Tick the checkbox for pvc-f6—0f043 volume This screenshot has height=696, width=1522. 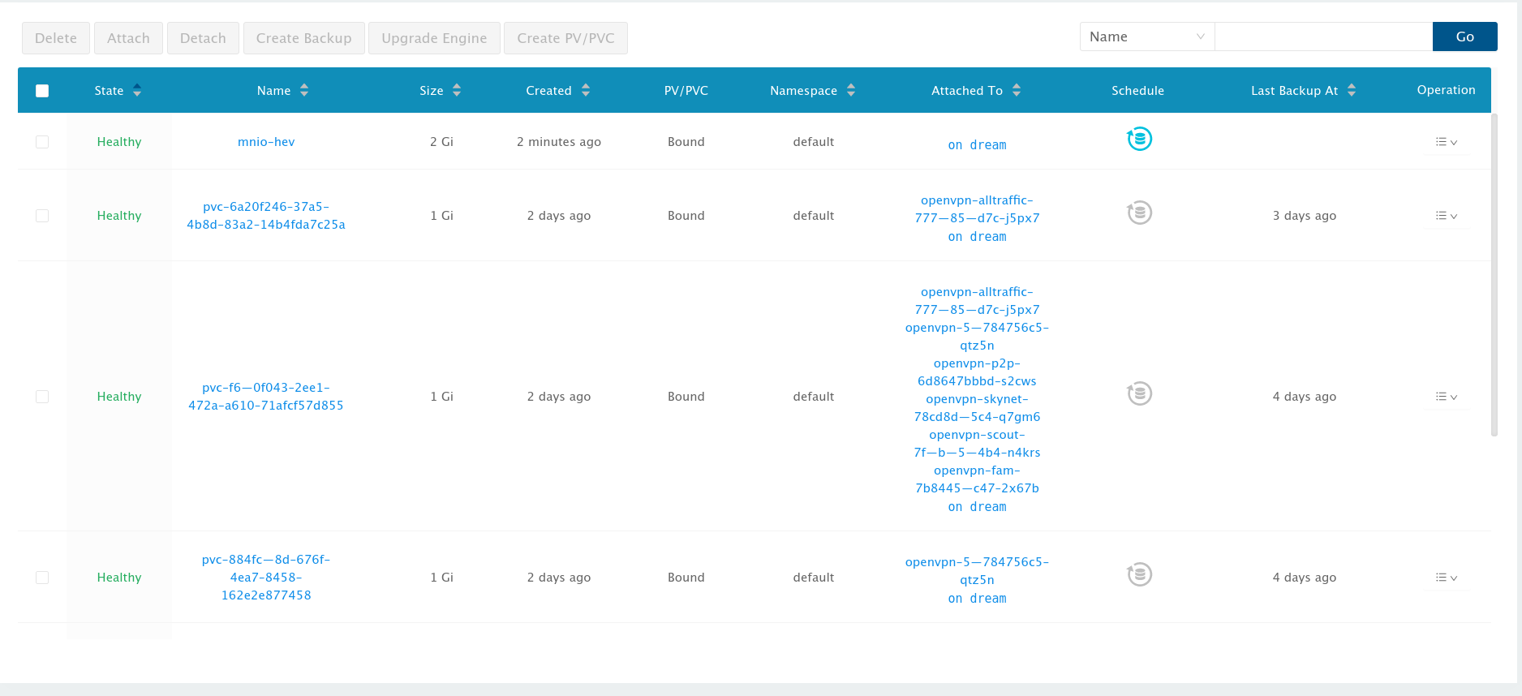pos(42,397)
